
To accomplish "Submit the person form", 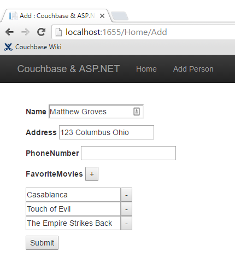I will pyautogui.click(x=42, y=243).
